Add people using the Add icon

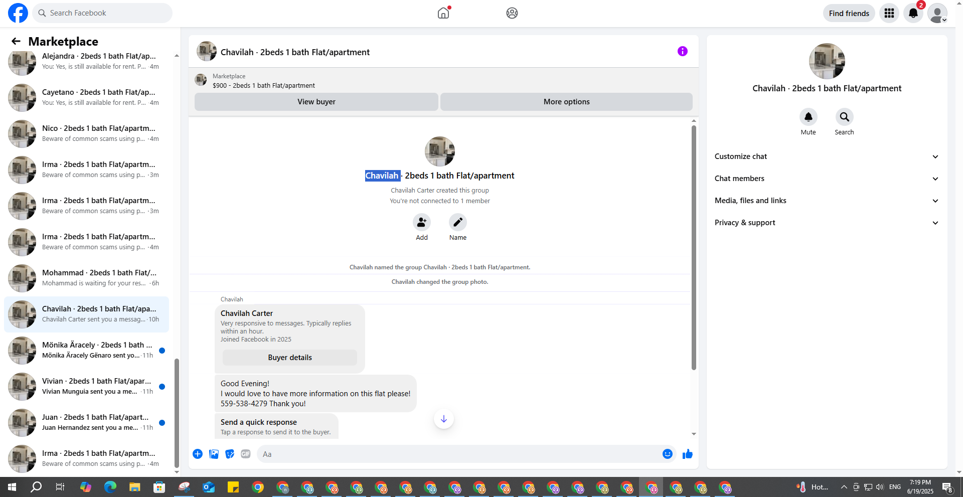[x=422, y=222]
